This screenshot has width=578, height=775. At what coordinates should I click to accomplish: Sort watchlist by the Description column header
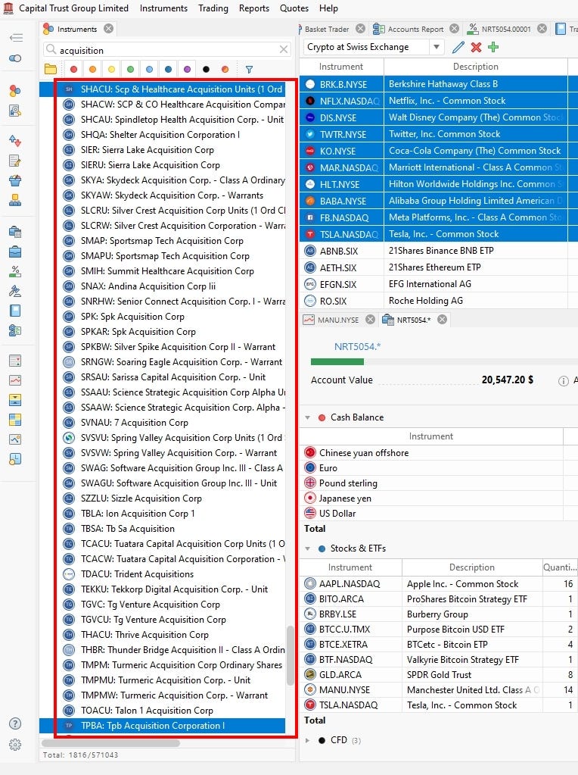[475, 67]
